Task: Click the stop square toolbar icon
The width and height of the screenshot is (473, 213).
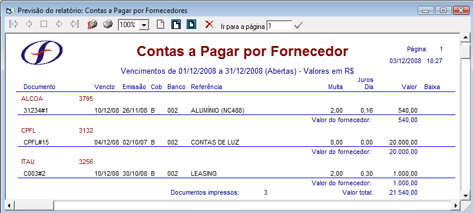Action: 44,24
